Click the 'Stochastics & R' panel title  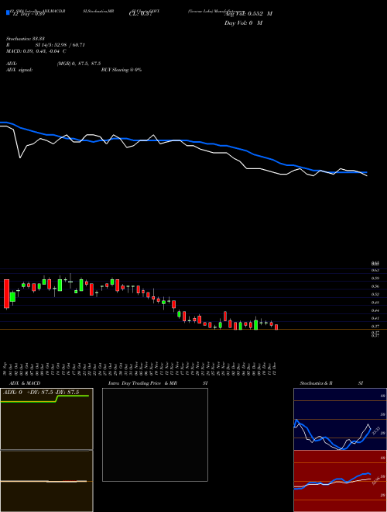click(x=316, y=383)
